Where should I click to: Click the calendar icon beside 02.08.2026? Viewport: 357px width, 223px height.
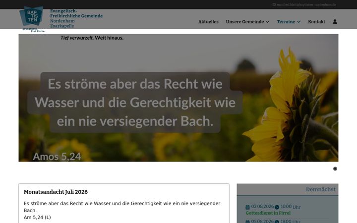point(248,207)
